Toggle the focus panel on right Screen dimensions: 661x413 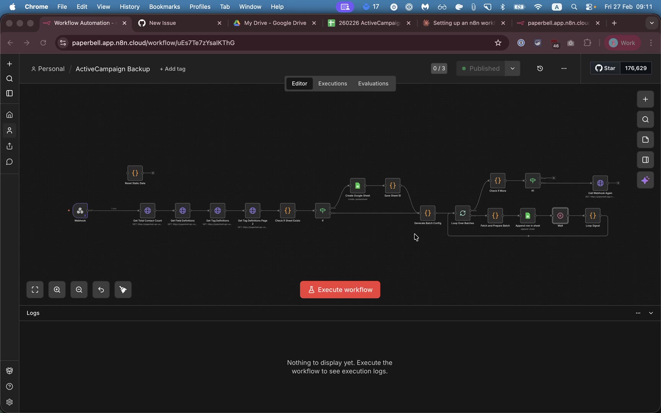click(x=645, y=160)
